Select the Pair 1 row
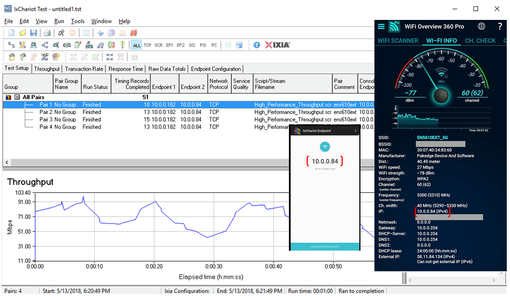Image resolution: width=510 pixels, height=296 pixels. (x=189, y=105)
